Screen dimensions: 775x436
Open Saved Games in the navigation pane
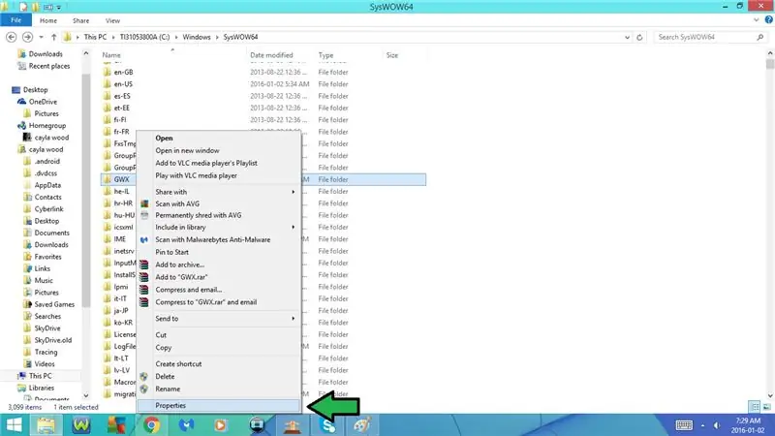54,304
